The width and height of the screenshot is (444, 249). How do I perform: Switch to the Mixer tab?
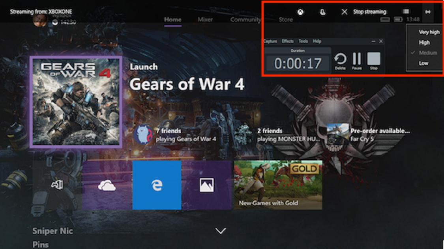205,19
